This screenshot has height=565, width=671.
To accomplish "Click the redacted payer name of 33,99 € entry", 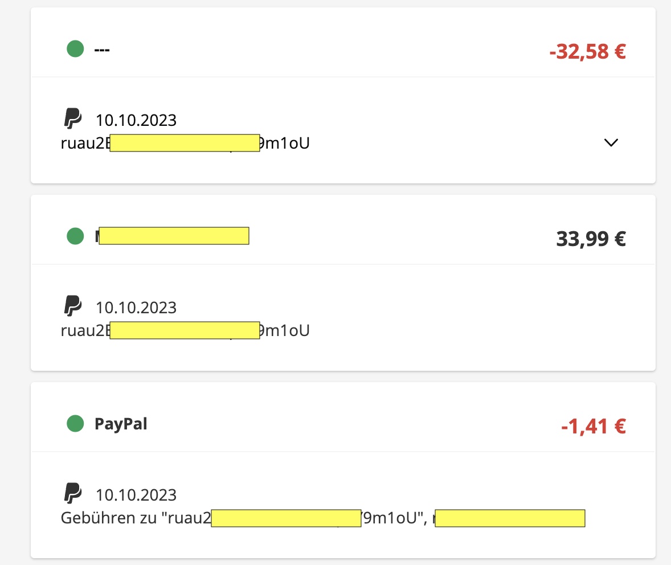I will pos(173,236).
